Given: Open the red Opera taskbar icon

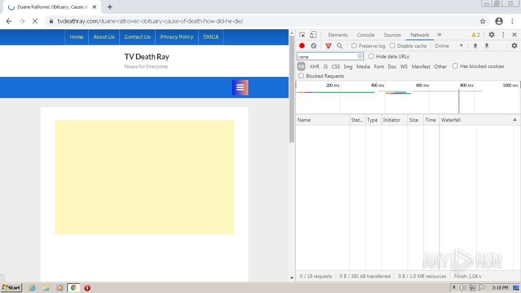Looking at the screenshot, I should [87, 288].
